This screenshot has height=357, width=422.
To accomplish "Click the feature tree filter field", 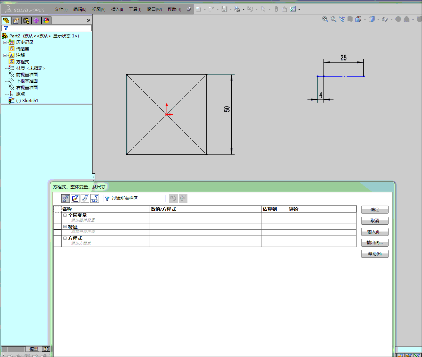I will pos(46,28).
